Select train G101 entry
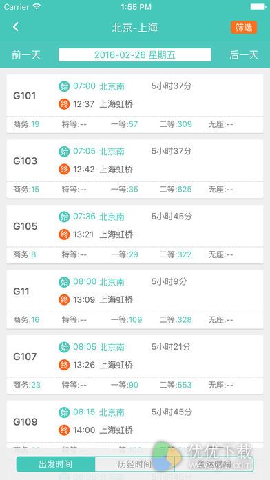The height and width of the screenshot is (480, 270). point(135,103)
